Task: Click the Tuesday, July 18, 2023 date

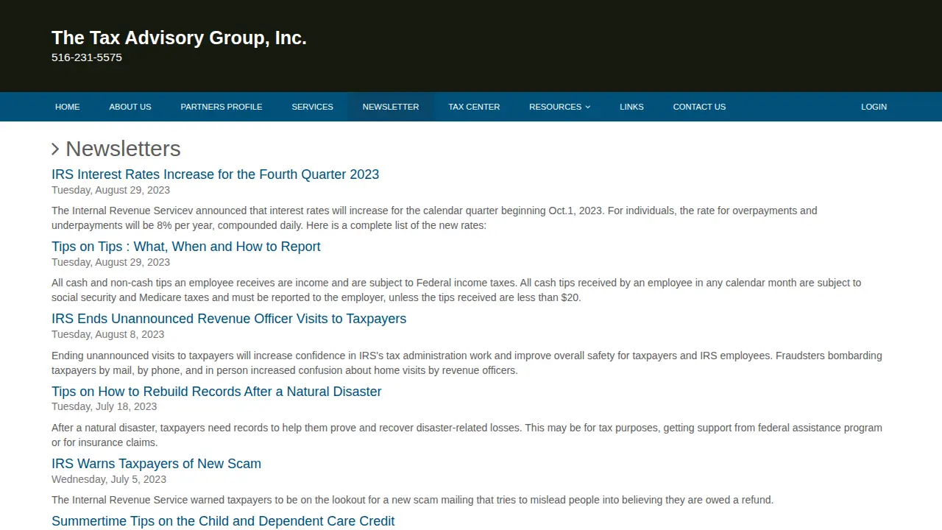Action: point(104,406)
